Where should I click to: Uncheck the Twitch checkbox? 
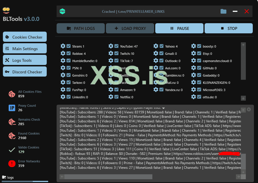pyautogui.click(x=116, y=53)
